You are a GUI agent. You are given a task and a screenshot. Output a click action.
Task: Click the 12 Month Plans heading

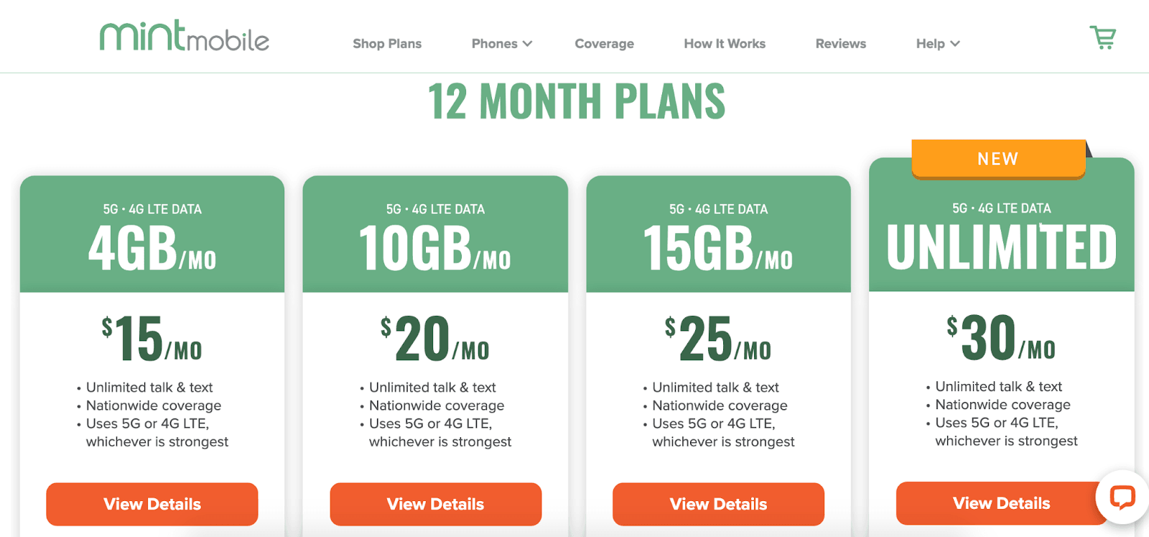pyautogui.click(x=575, y=101)
